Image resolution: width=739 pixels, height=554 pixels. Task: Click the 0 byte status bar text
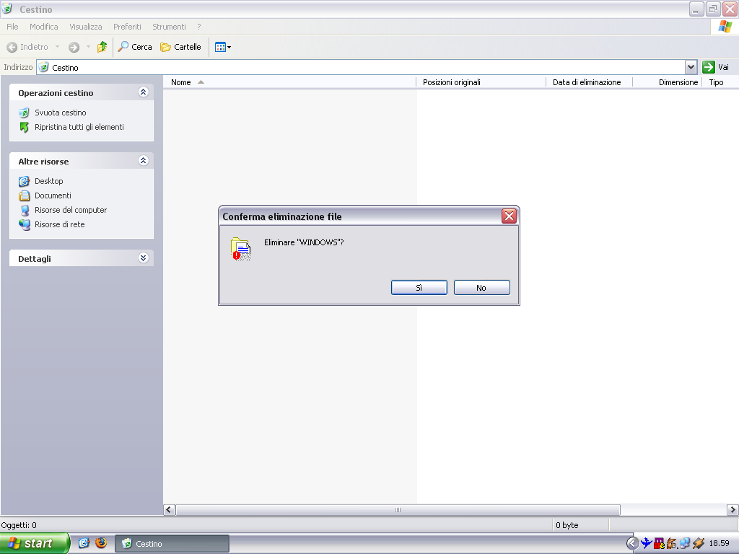point(567,525)
